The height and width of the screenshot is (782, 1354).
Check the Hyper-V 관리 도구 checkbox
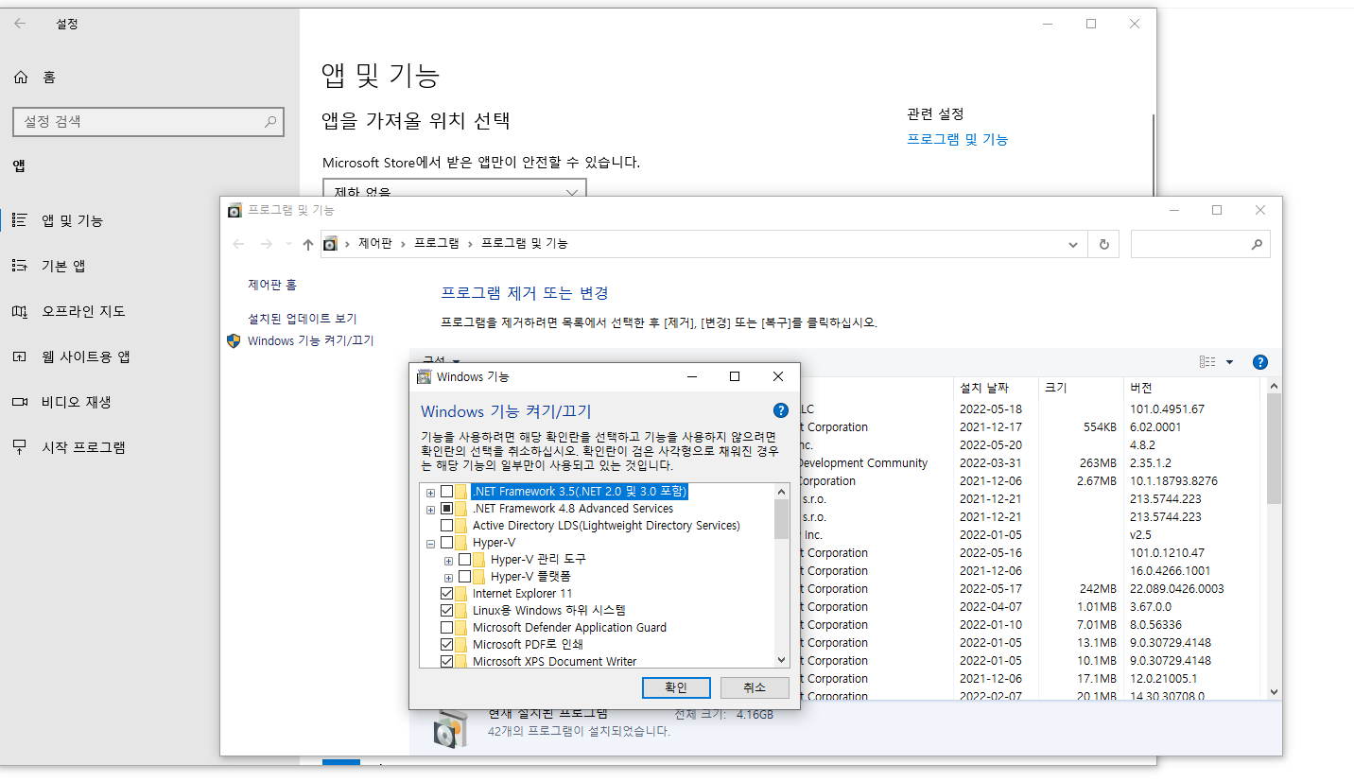click(x=464, y=560)
